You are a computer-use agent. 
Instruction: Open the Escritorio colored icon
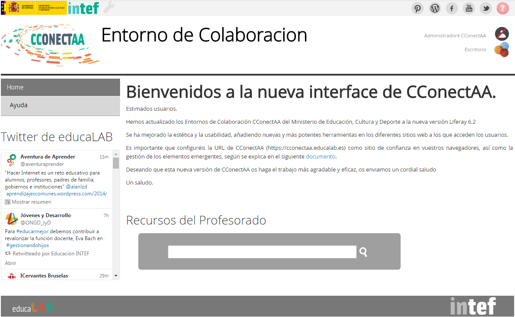click(x=501, y=50)
